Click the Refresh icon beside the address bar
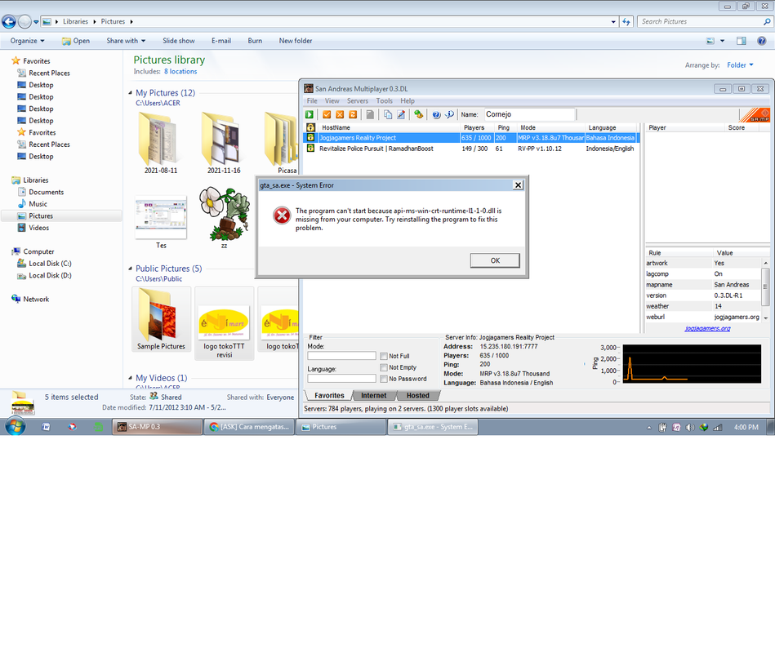775x653 pixels. (626, 22)
